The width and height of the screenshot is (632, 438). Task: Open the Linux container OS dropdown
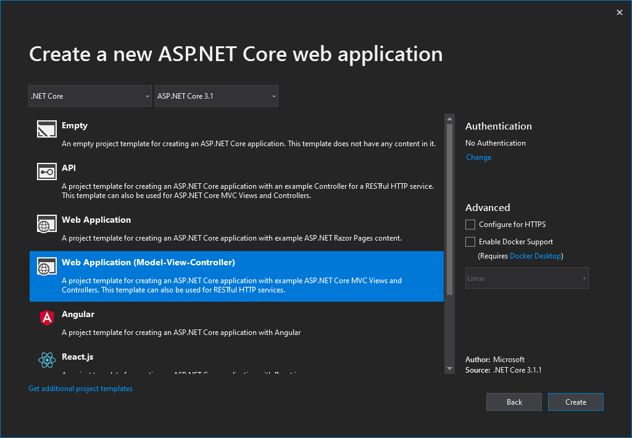(x=526, y=278)
